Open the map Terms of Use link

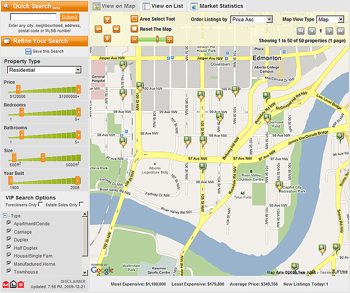click(334, 272)
